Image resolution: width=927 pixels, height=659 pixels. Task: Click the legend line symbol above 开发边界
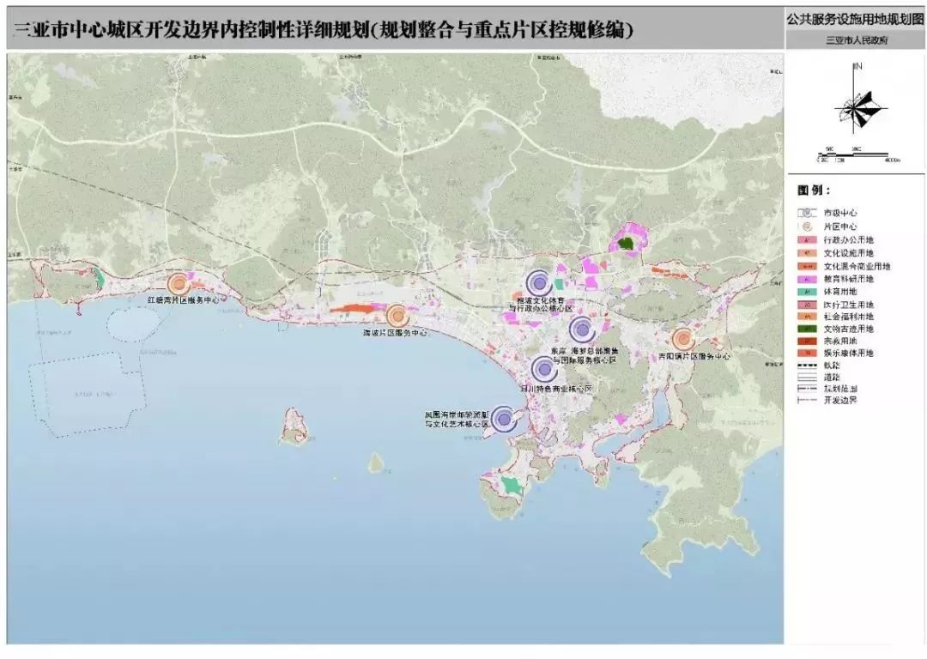tap(807, 389)
